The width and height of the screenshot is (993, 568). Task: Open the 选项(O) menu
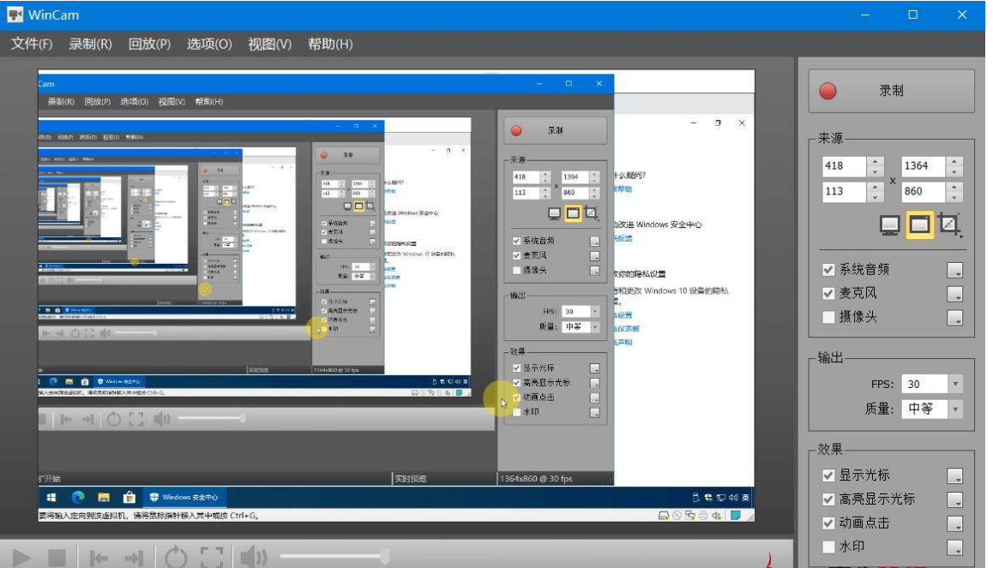[209, 44]
